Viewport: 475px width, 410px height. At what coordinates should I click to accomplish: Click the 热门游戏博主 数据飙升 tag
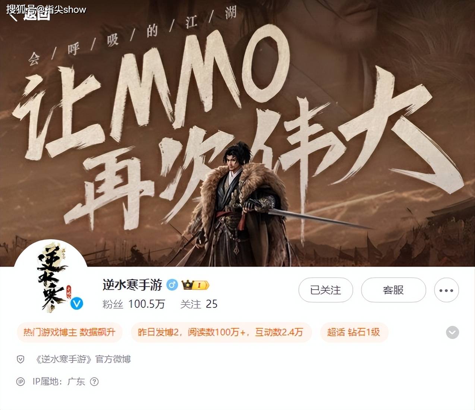[x=69, y=332]
